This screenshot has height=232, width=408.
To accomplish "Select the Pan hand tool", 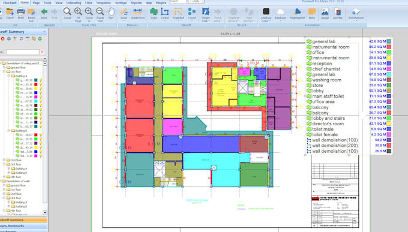I will (x=111, y=14).
